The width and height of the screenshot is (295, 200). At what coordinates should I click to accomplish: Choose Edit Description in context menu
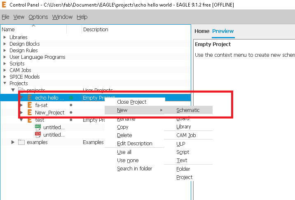click(x=134, y=144)
